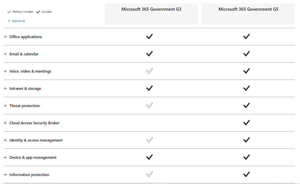
Task: Select the G5 checkmark for Information protection
Action: [246, 174]
